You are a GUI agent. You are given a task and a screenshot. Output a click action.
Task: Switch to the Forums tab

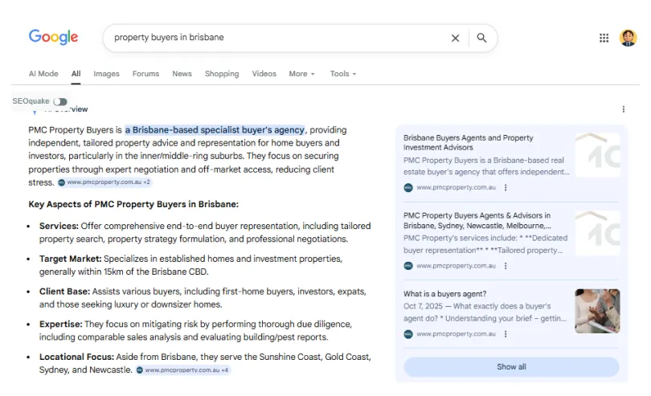pyautogui.click(x=145, y=74)
